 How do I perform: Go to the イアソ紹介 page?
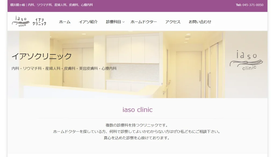(88, 22)
